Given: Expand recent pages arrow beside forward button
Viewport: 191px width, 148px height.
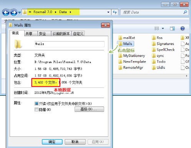Looking at the screenshot, I should pos(19,12).
